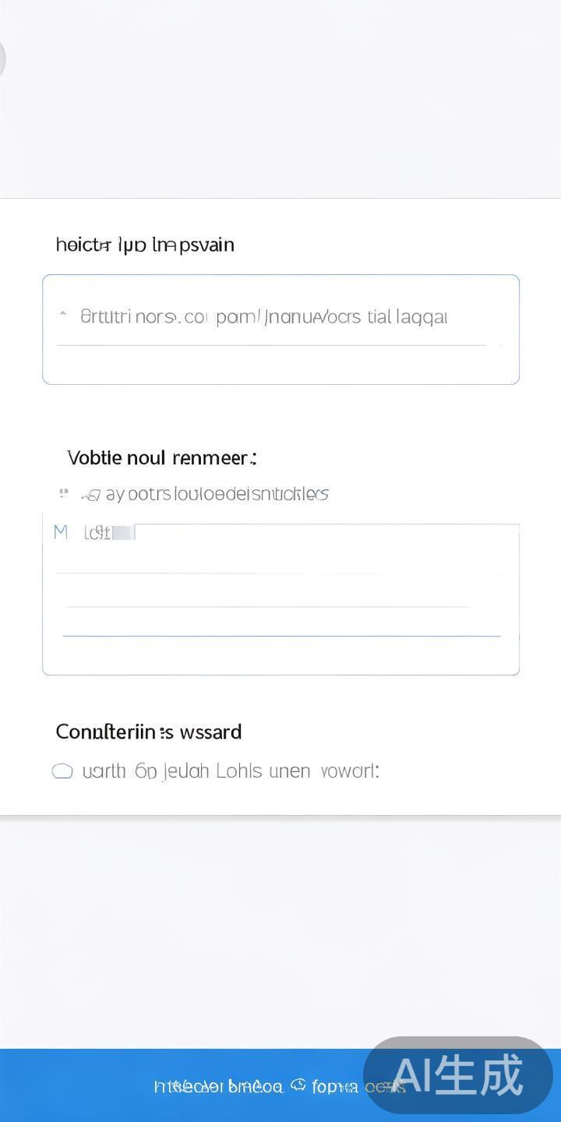Click the small dotted icon left of "ay ootrs"
The height and width of the screenshot is (1122, 561).
64,493
